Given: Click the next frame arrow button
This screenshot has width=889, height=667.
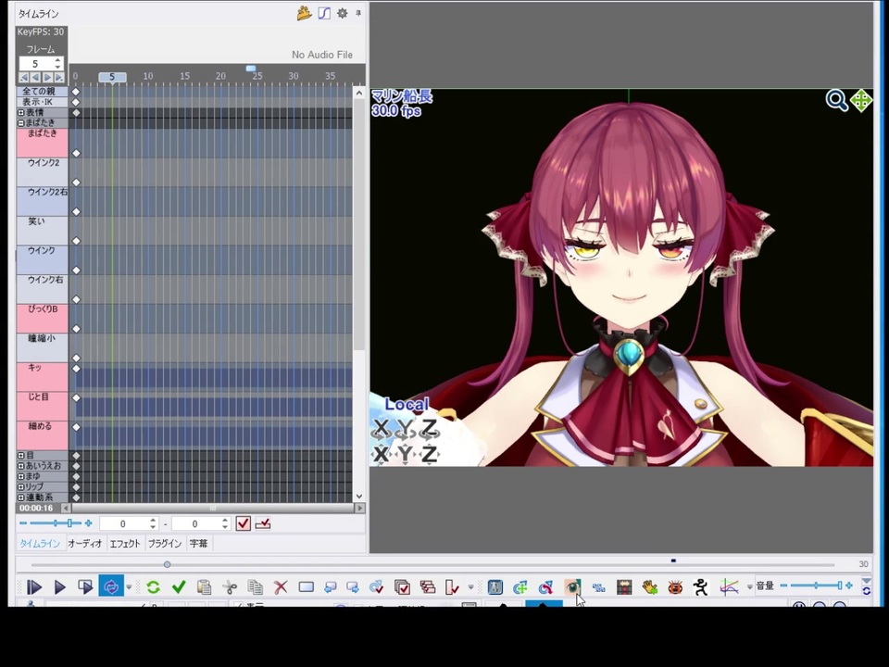Looking at the screenshot, I should (x=47, y=77).
